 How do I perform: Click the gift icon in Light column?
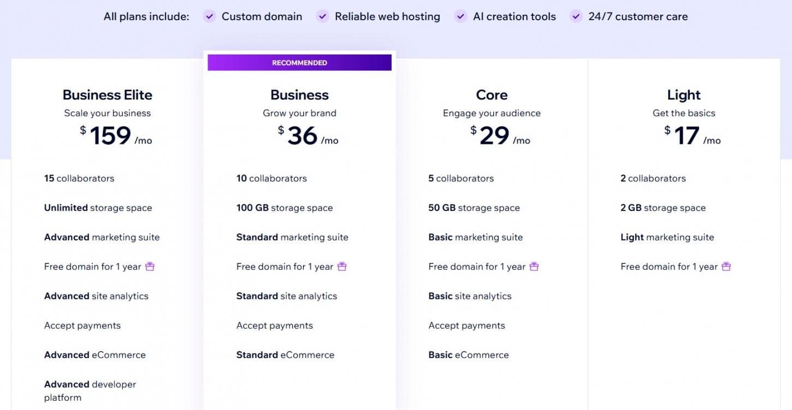click(x=726, y=267)
